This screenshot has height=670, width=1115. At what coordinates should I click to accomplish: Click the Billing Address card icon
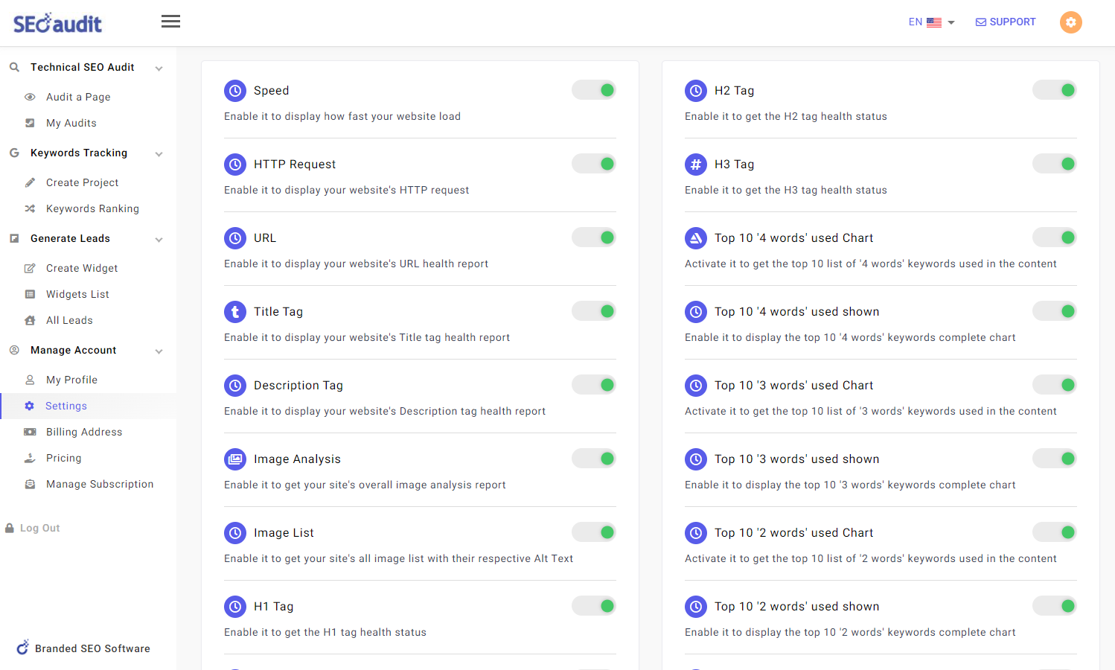[x=29, y=432]
